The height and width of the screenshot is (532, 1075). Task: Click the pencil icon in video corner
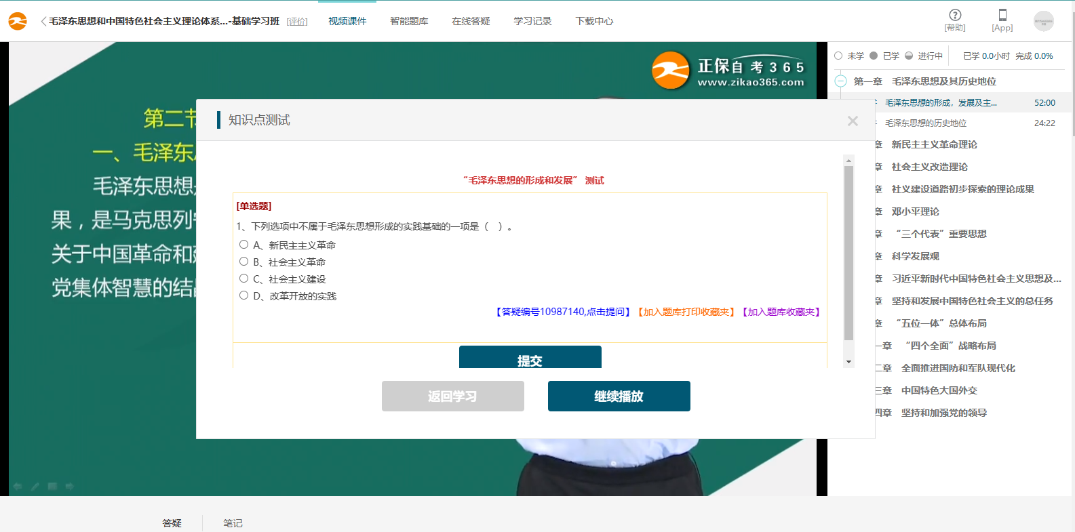[x=35, y=486]
